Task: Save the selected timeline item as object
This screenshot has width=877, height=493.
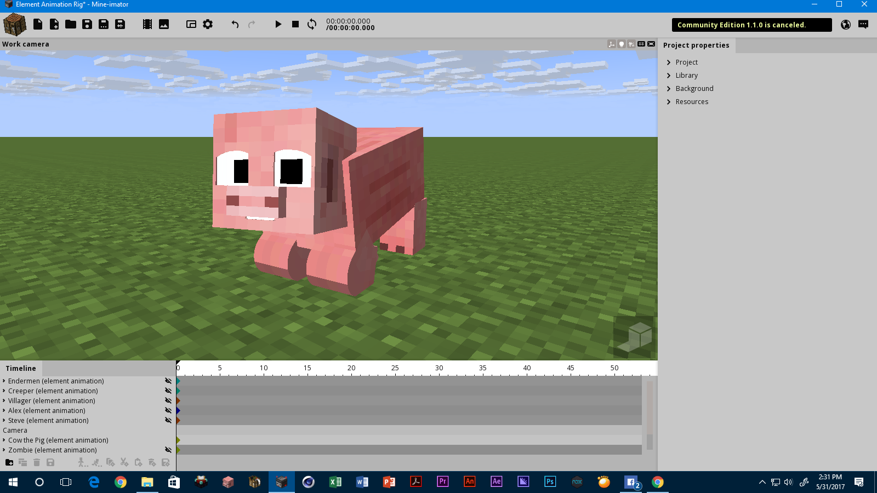Action: coord(50,463)
